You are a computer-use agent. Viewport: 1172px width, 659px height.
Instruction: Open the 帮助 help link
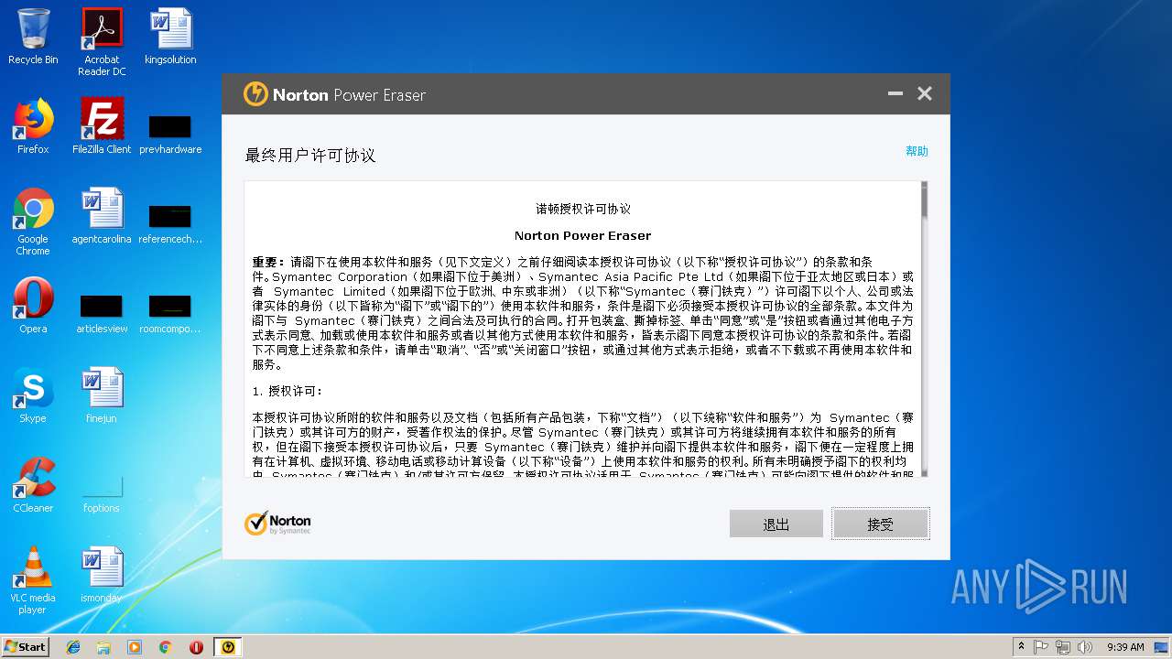tap(917, 151)
